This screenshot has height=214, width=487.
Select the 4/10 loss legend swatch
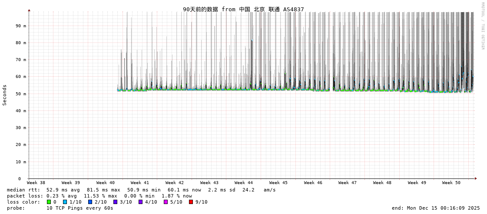(x=140, y=202)
